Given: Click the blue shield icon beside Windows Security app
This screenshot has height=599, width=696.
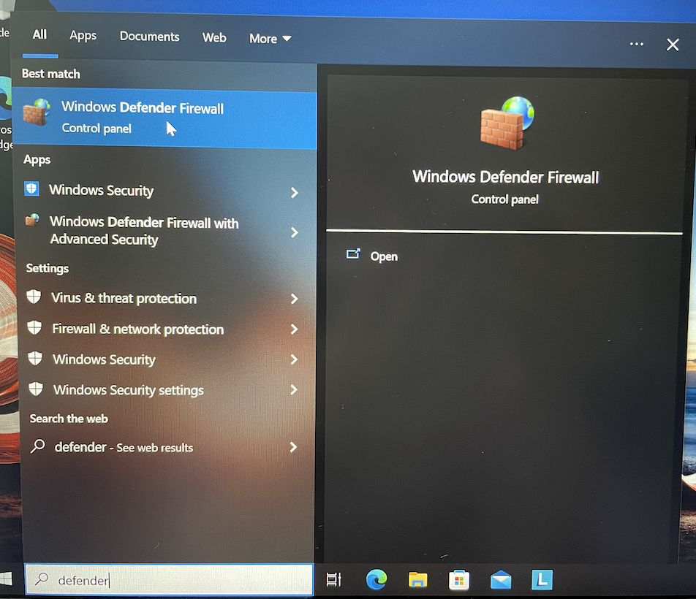Looking at the screenshot, I should point(31,189).
